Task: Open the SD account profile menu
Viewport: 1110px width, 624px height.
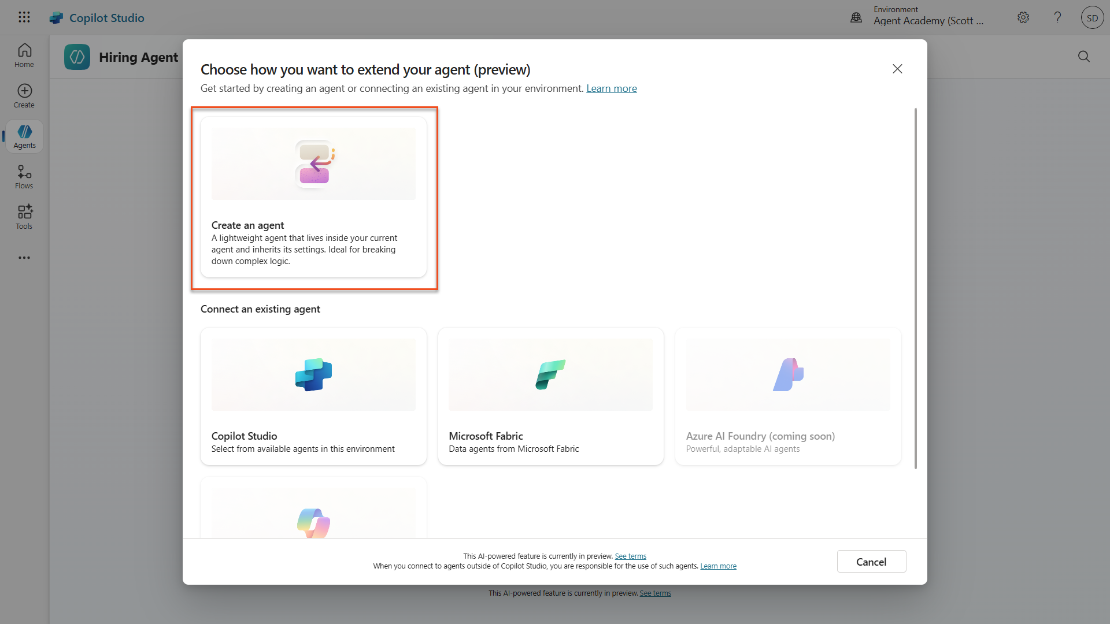Action: click(1092, 18)
